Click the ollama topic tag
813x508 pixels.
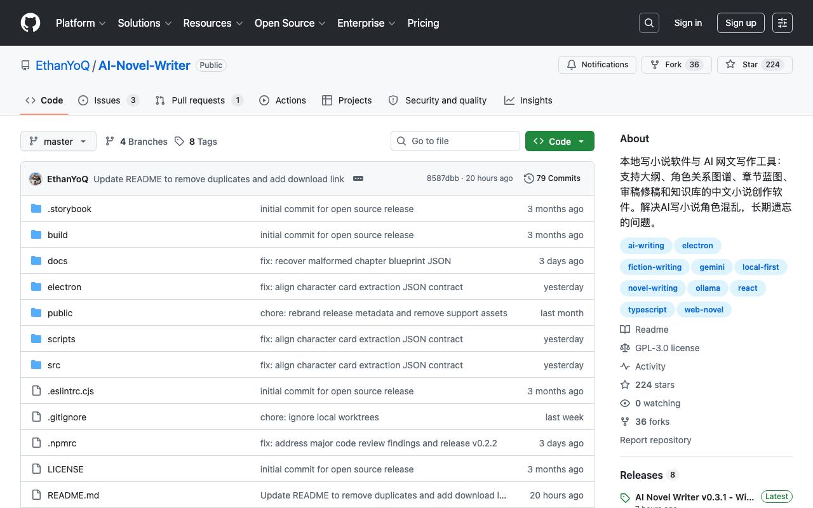tap(708, 288)
